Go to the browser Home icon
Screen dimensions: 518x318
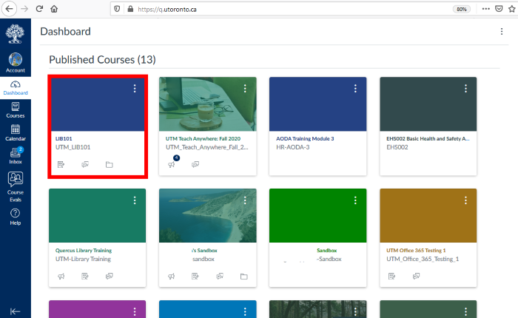click(54, 9)
